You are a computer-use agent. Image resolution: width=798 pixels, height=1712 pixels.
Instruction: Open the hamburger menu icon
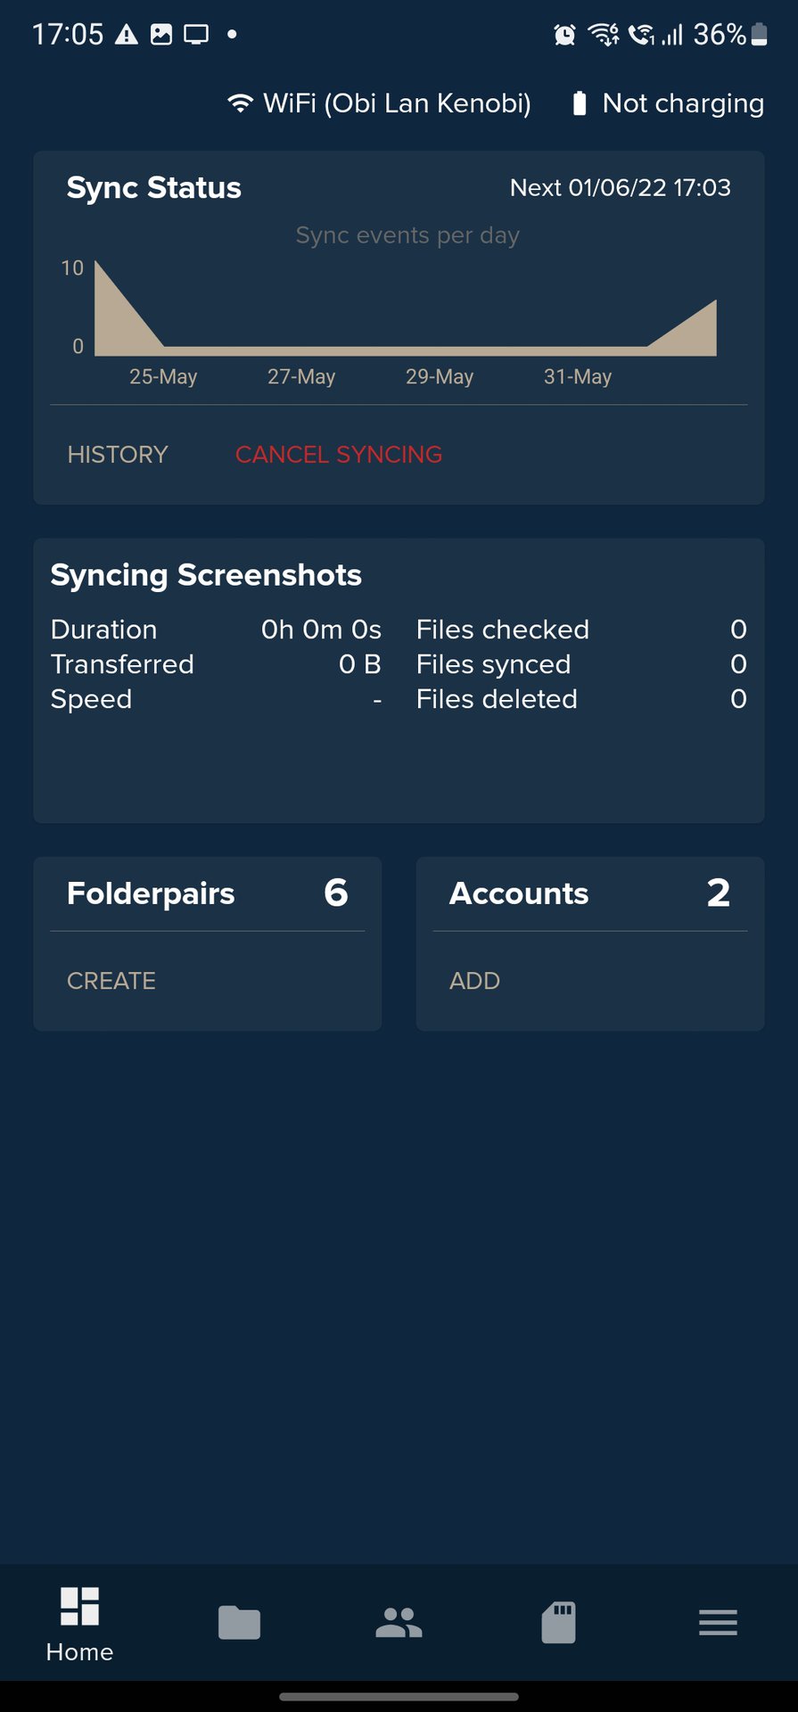(718, 1622)
